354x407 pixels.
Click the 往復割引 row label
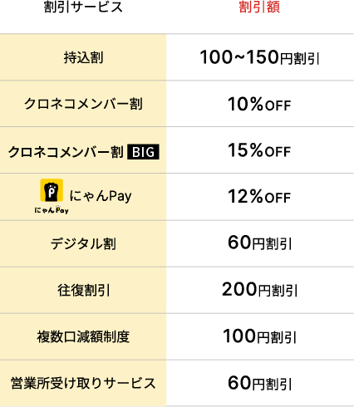point(84,290)
